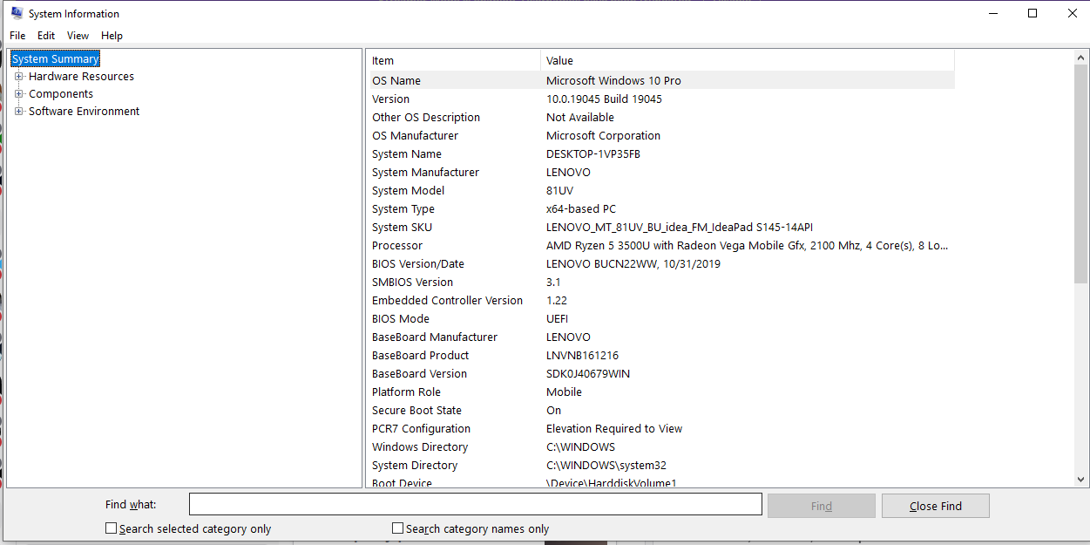Select the Secure Boot State row

click(x=660, y=410)
